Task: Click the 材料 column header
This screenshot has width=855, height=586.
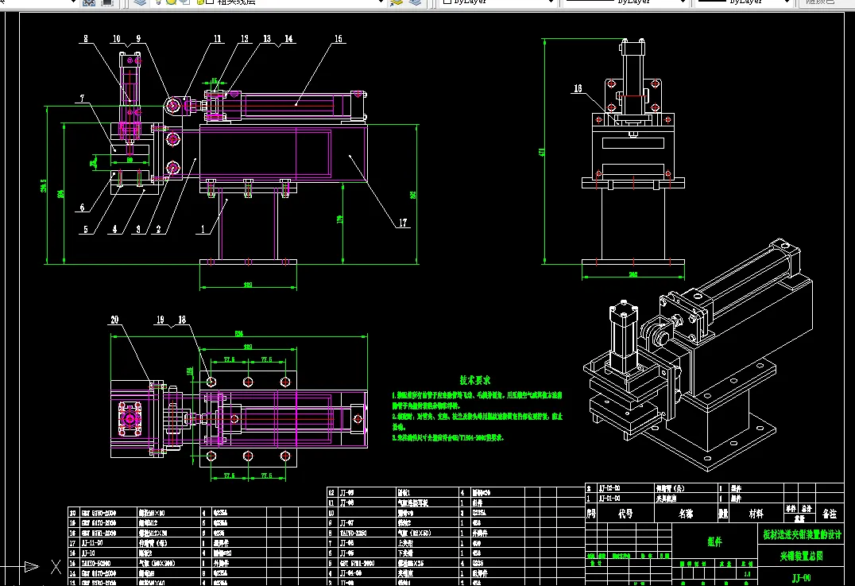Action: (x=756, y=514)
